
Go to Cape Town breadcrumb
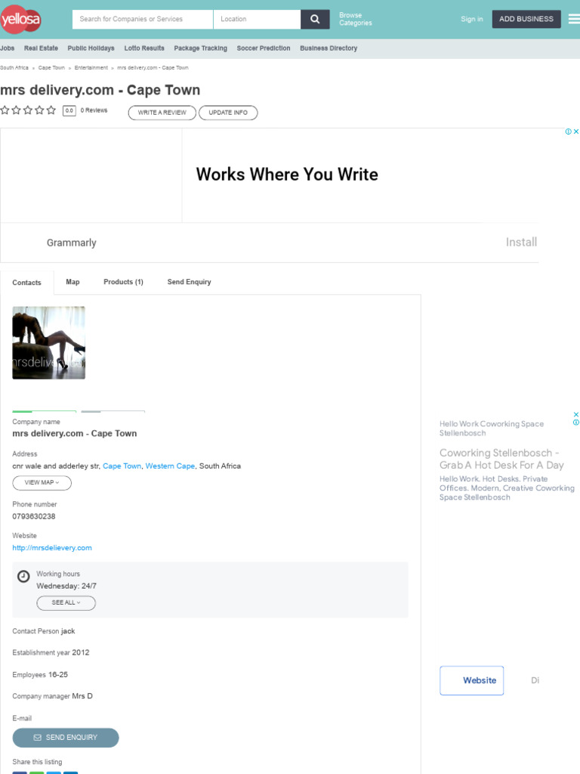tap(51, 67)
